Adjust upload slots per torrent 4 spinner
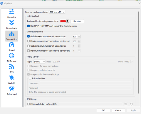 [x=79, y=51]
